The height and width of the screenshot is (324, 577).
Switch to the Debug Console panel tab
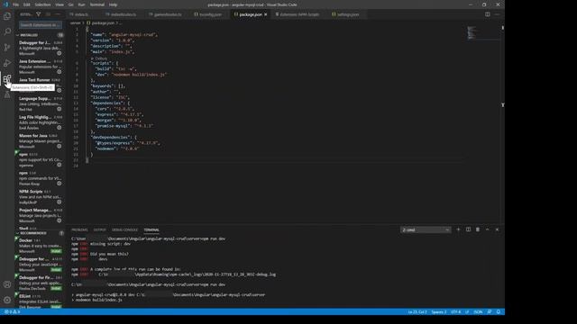(124, 230)
